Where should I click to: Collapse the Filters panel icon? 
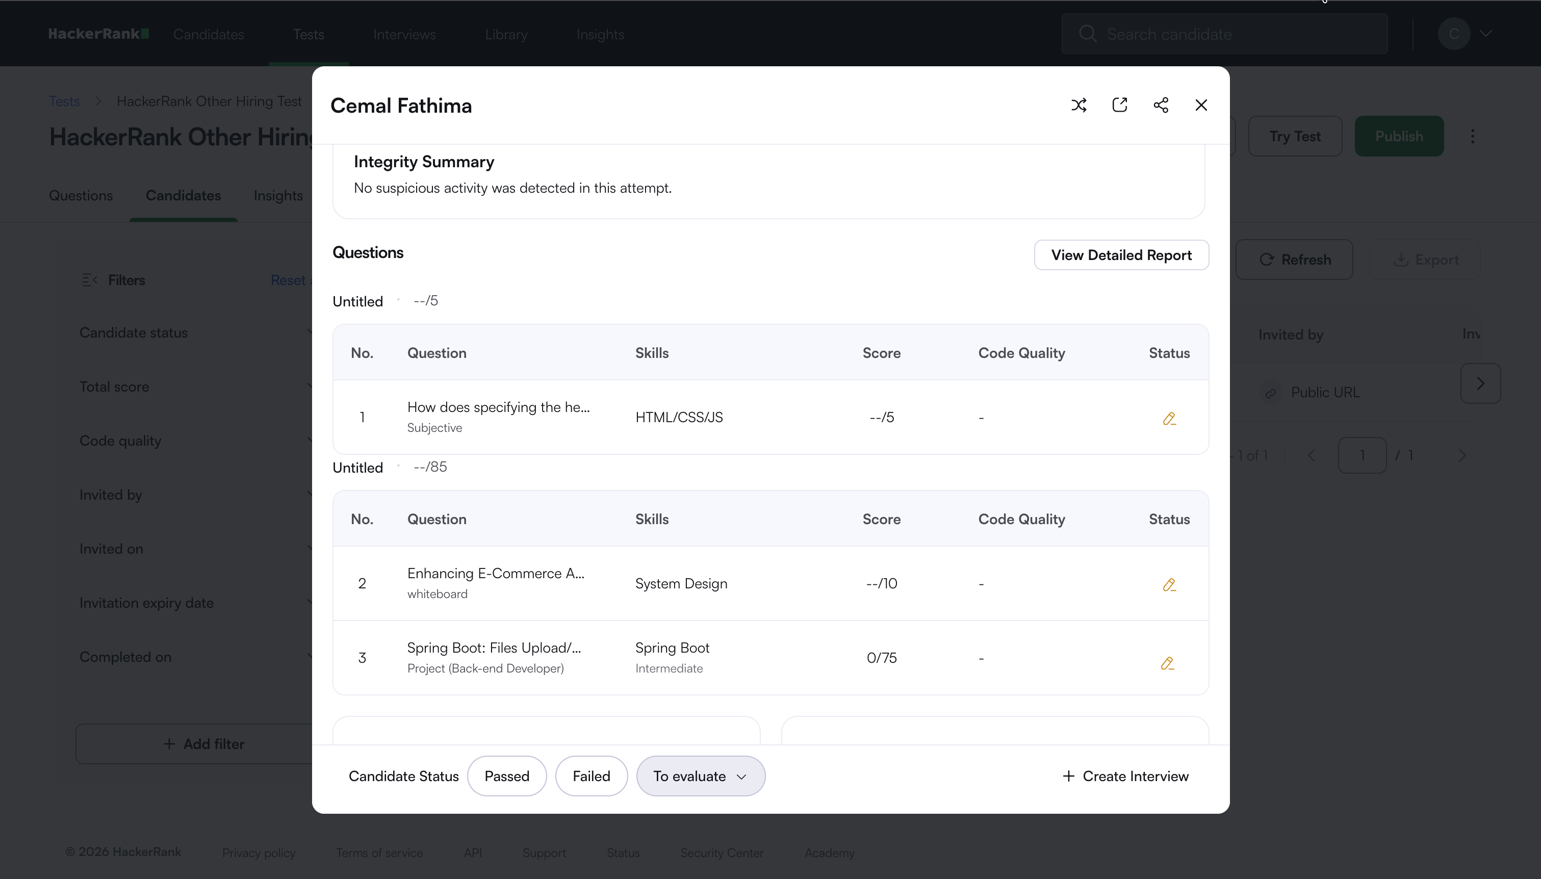[x=89, y=279]
